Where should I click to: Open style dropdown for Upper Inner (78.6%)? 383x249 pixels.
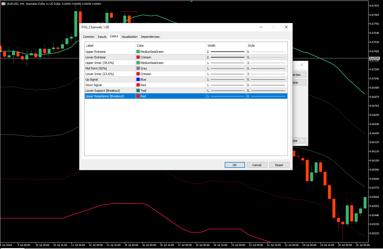point(266,63)
